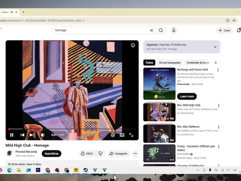Switch to theater mode
The image size is (241, 181).
click(122, 135)
